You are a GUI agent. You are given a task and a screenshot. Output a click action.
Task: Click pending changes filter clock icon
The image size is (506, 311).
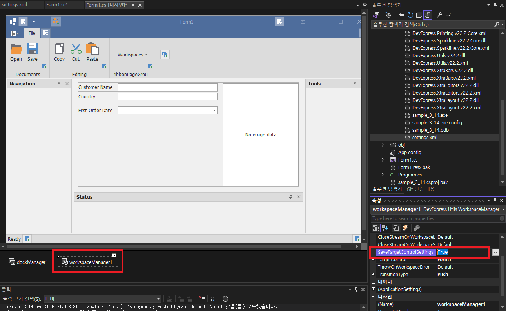coord(389,15)
